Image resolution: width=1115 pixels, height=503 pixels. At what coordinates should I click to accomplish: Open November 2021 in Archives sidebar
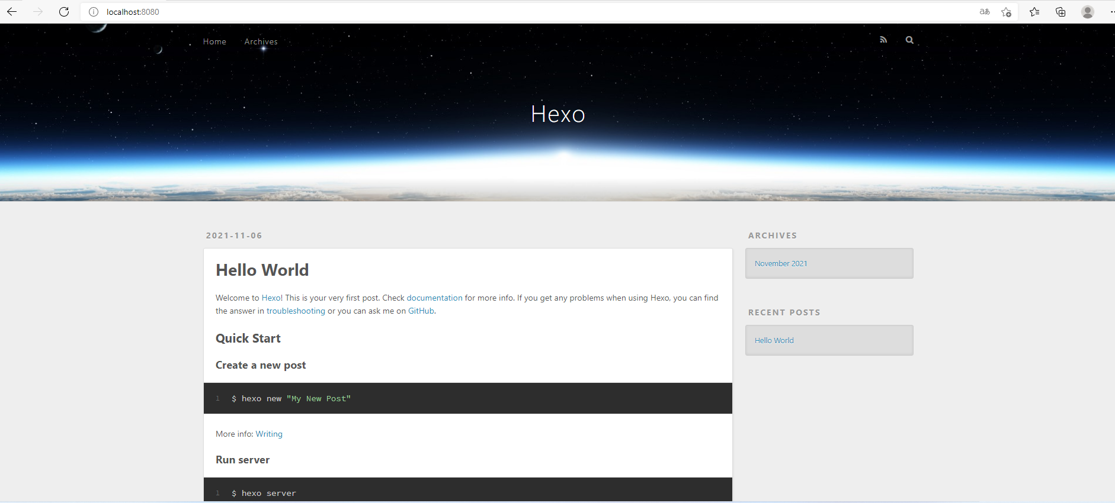click(781, 263)
